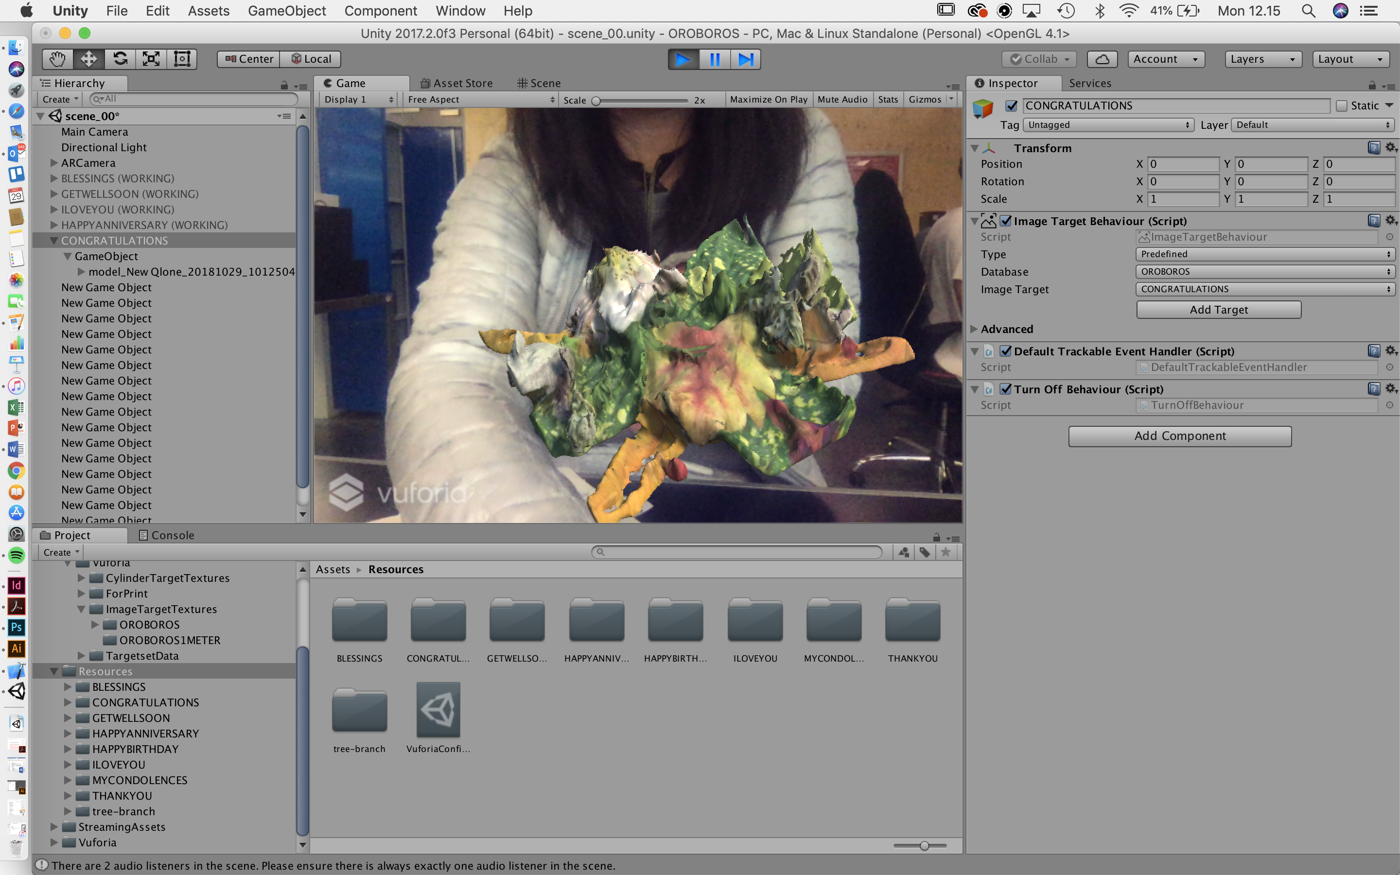Select the Rect Transform tool icon
This screenshot has width=1400, height=875.
(182, 59)
